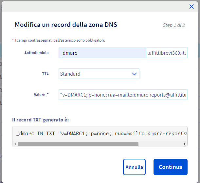Click the 'Il record TXT generato è:' heading
This screenshot has height=183, width=200.
[x=41, y=119]
